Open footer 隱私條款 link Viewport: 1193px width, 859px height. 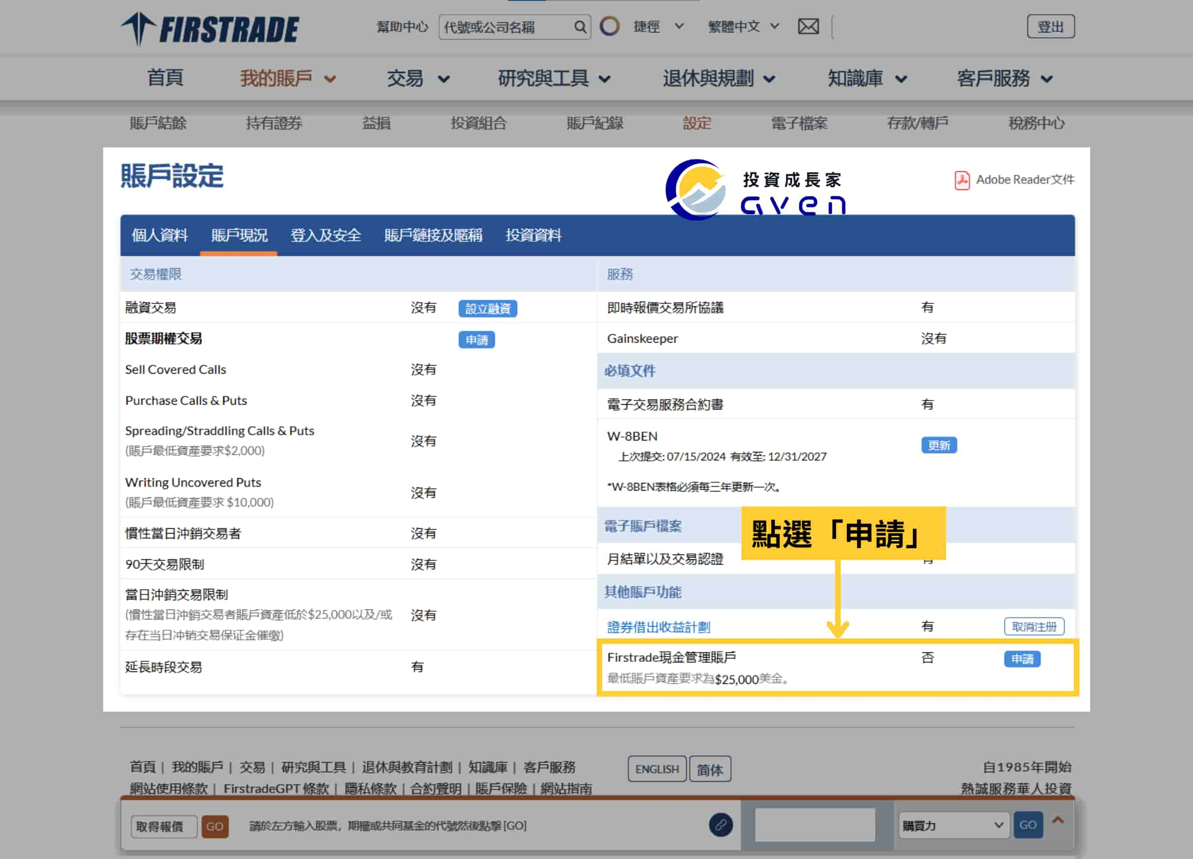pyautogui.click(x=370, y=789)
